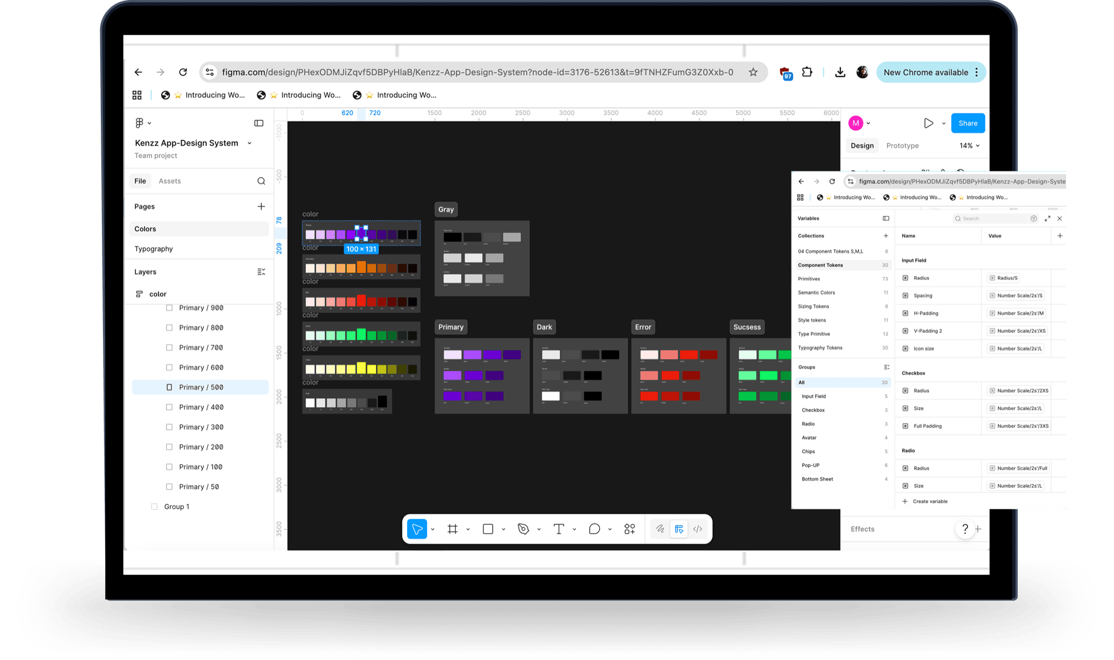Bookmark this page with the star icon
Image resolution: width=1114 pixels, height=660 pixels.
pos(753,72)
